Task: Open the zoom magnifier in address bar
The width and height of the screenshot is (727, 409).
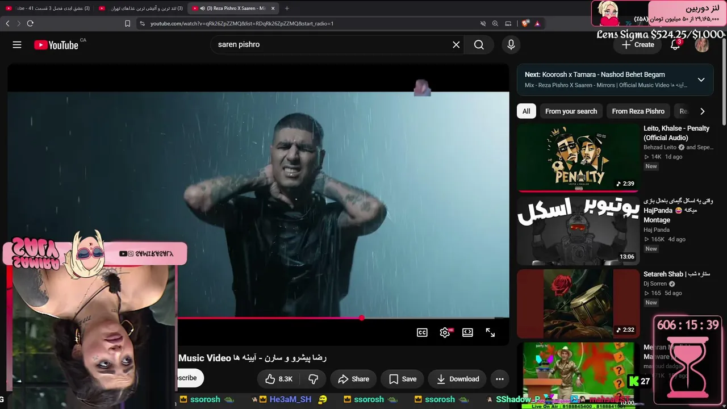Action: pos(495,23)
